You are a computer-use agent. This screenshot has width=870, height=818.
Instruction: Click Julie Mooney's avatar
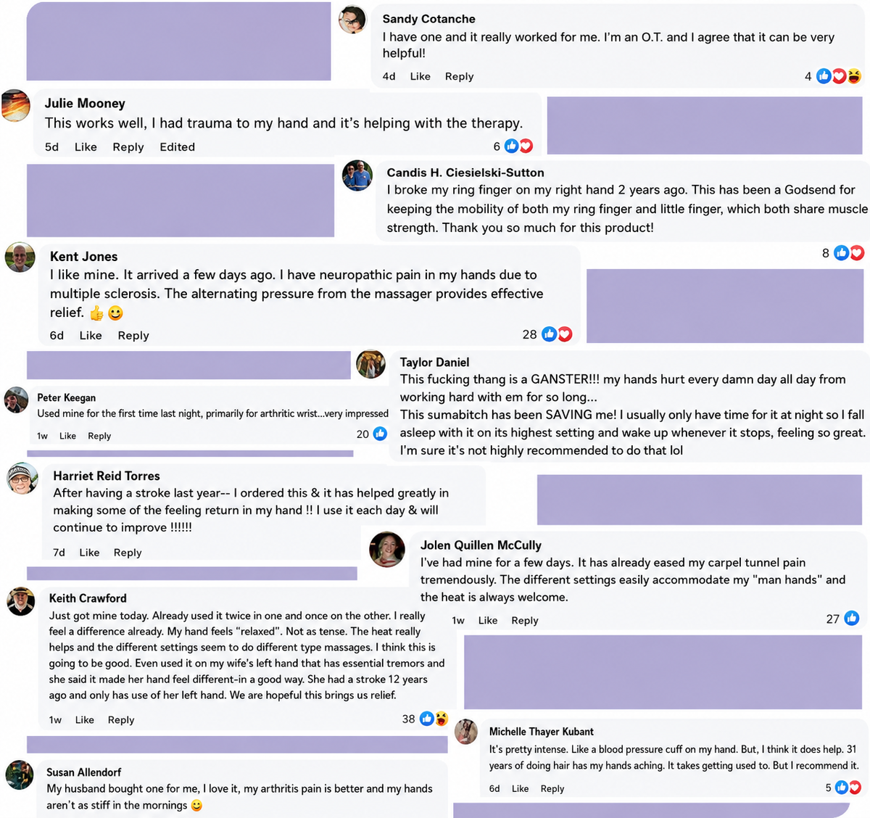pyautogui.click(x=15, y=105)
